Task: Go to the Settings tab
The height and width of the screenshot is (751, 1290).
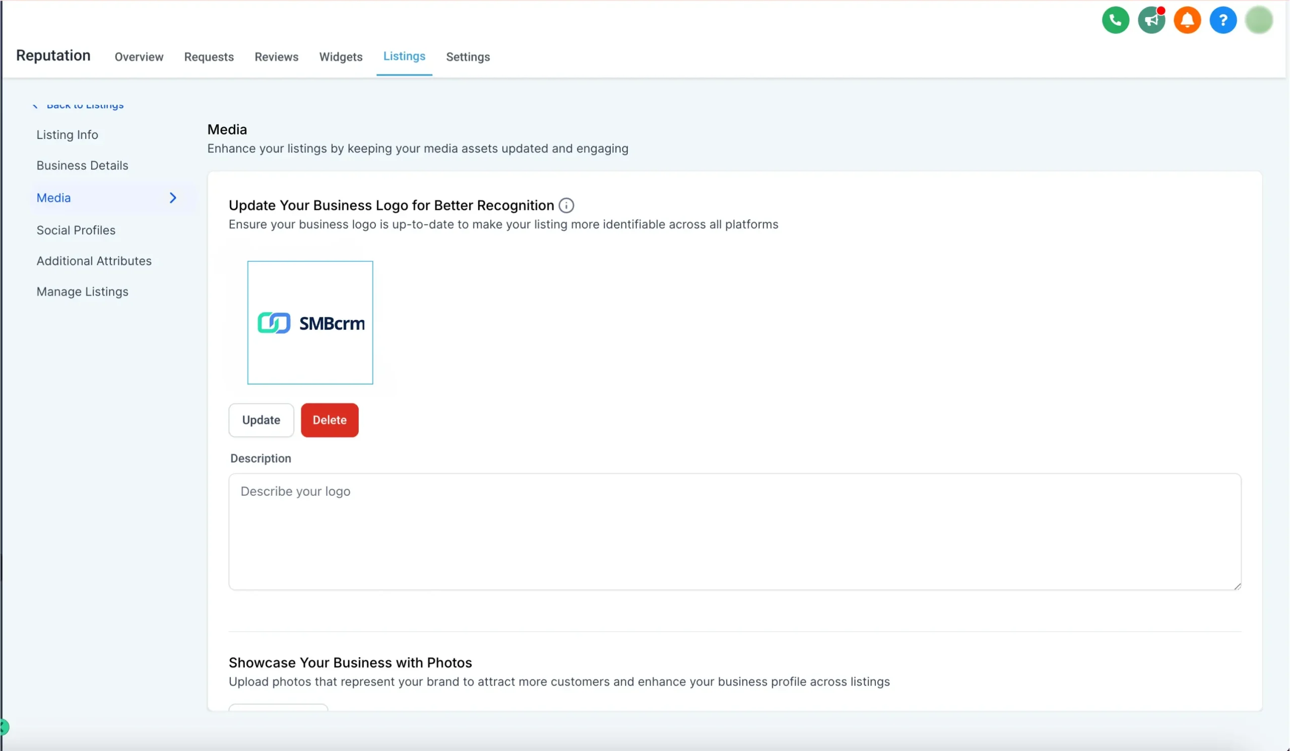Action: (468, 57)
